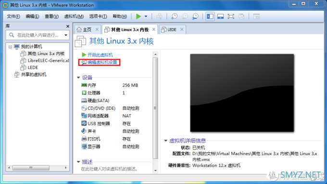Collapse the 虚拟机详细信息 section
Image resolution: width=327 pixels, height=184 pixels.
[166, 141]
